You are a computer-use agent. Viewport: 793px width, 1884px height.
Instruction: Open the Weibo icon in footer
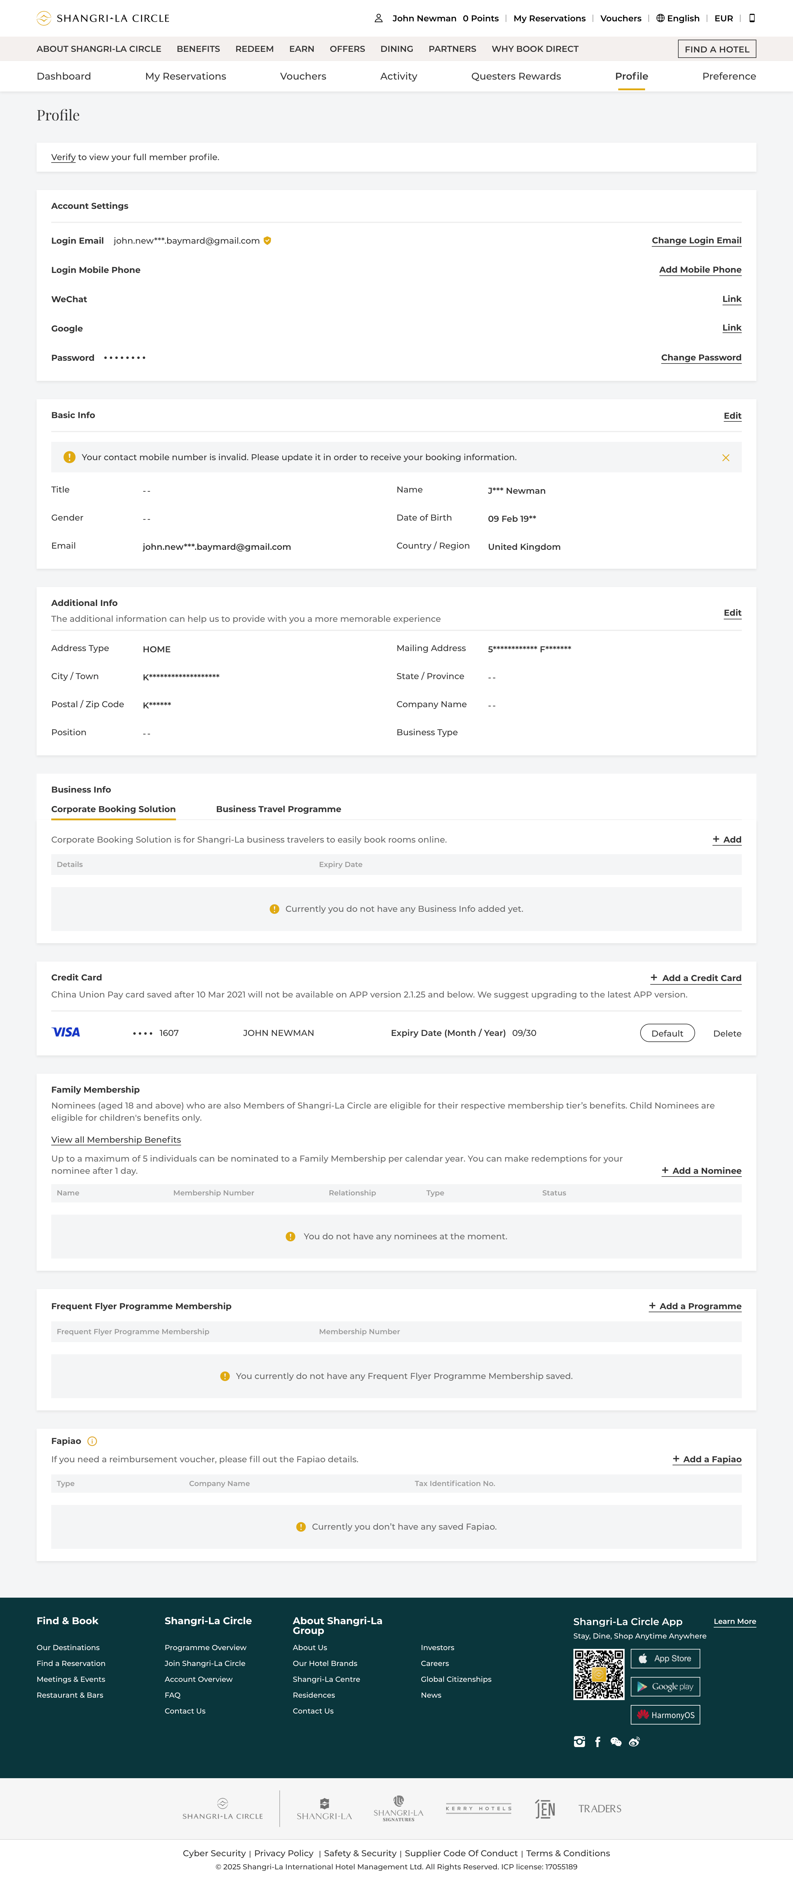[x=634, y=1741]
